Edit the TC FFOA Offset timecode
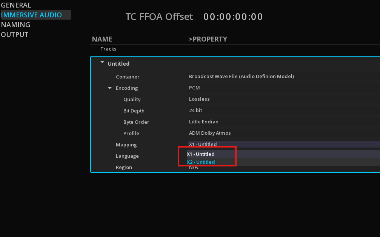Screen dimensions: 380x237 [233, 17]
